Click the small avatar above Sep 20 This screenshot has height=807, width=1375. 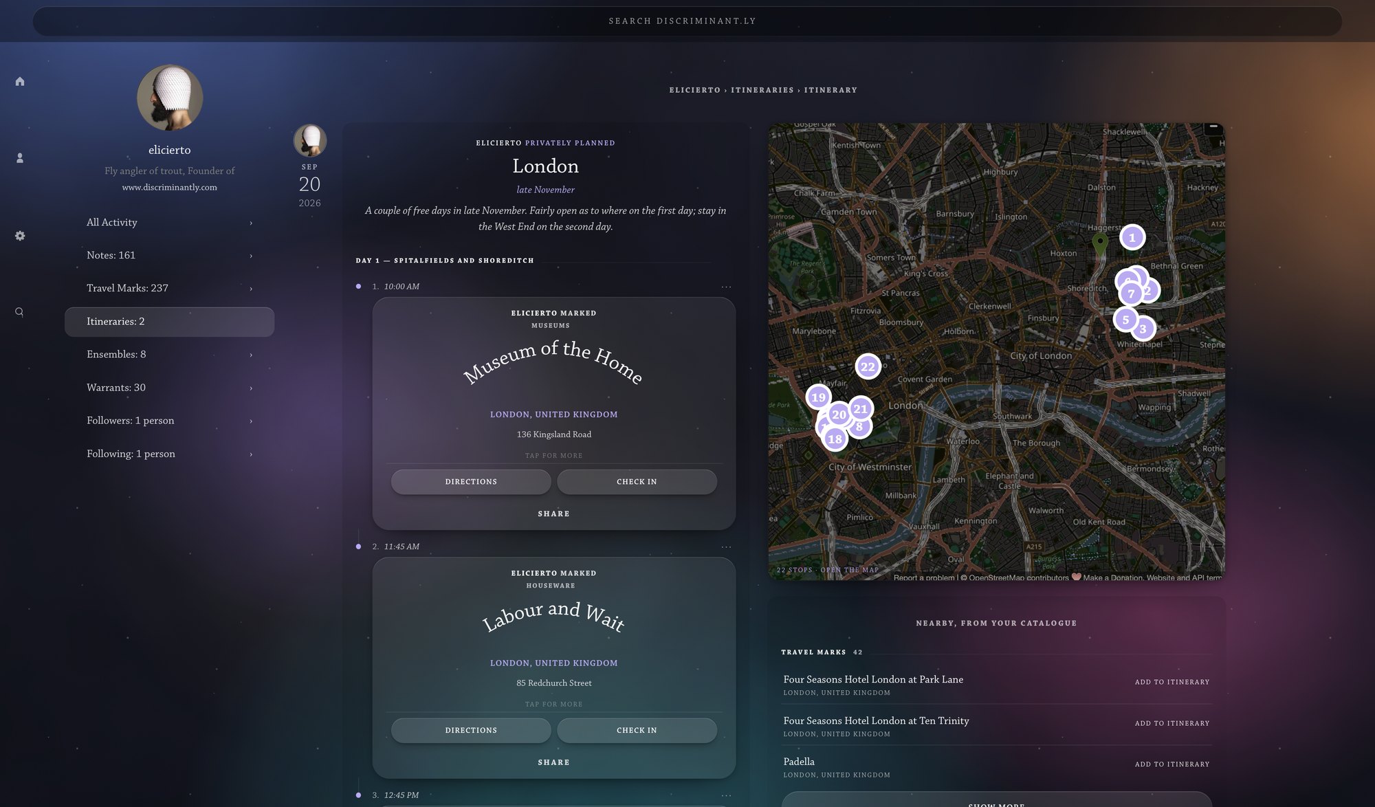[x=309, y=140]
